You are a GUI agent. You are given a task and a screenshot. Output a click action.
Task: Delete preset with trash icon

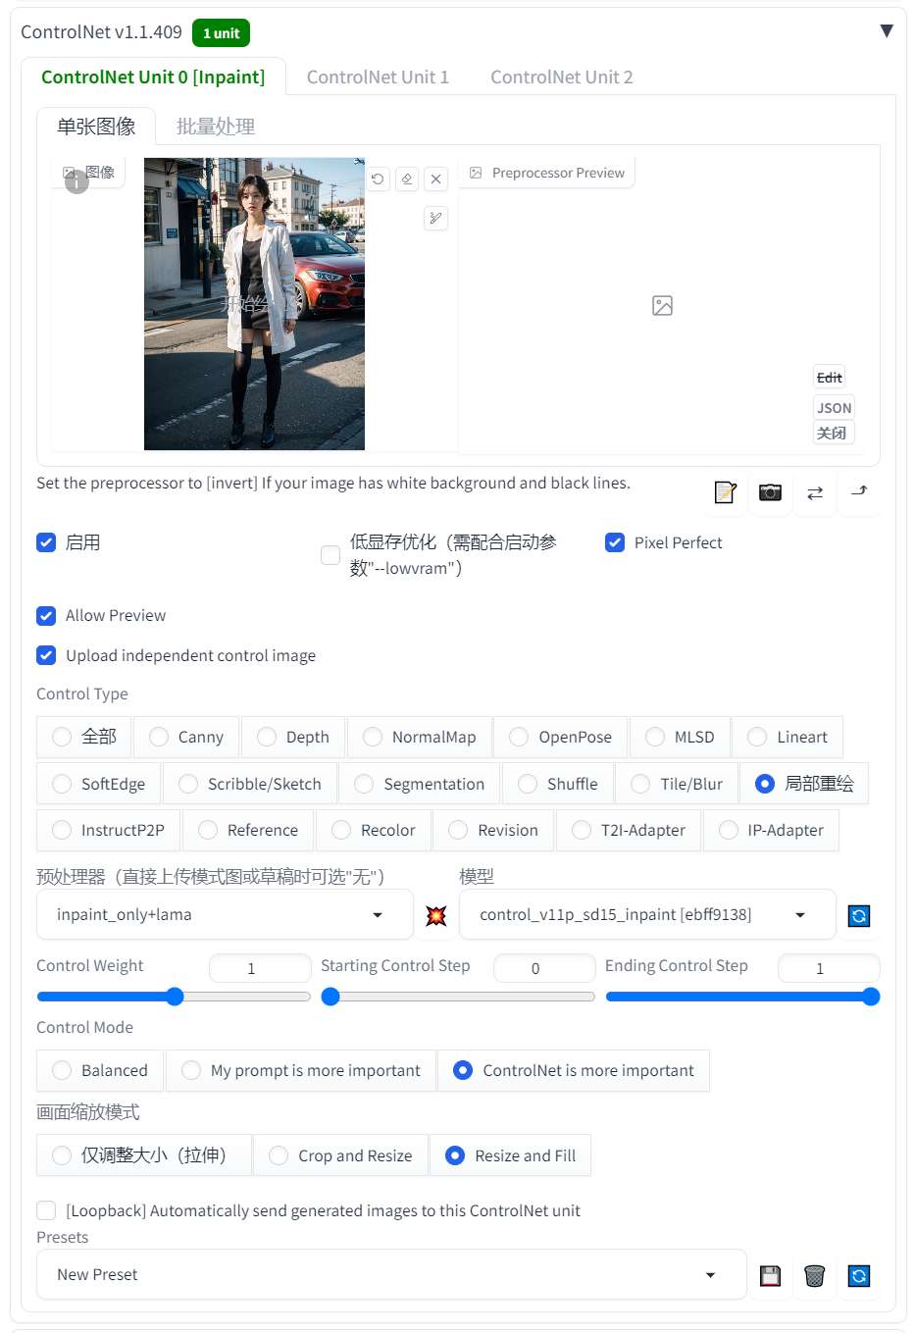(x=815, y=1275)
